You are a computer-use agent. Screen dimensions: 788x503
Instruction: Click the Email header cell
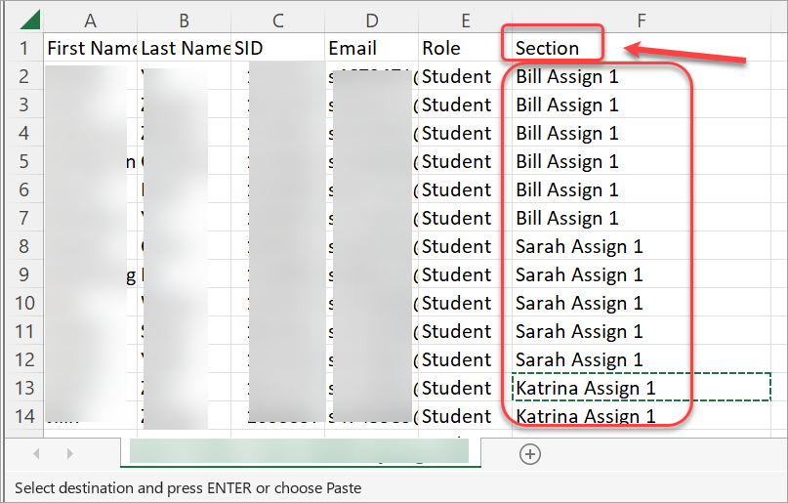pos(372,48)
